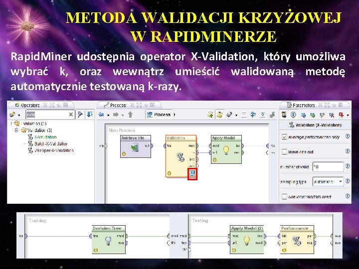
Task: Switch to the Parameters tab
Action: (x=301, y=105)
